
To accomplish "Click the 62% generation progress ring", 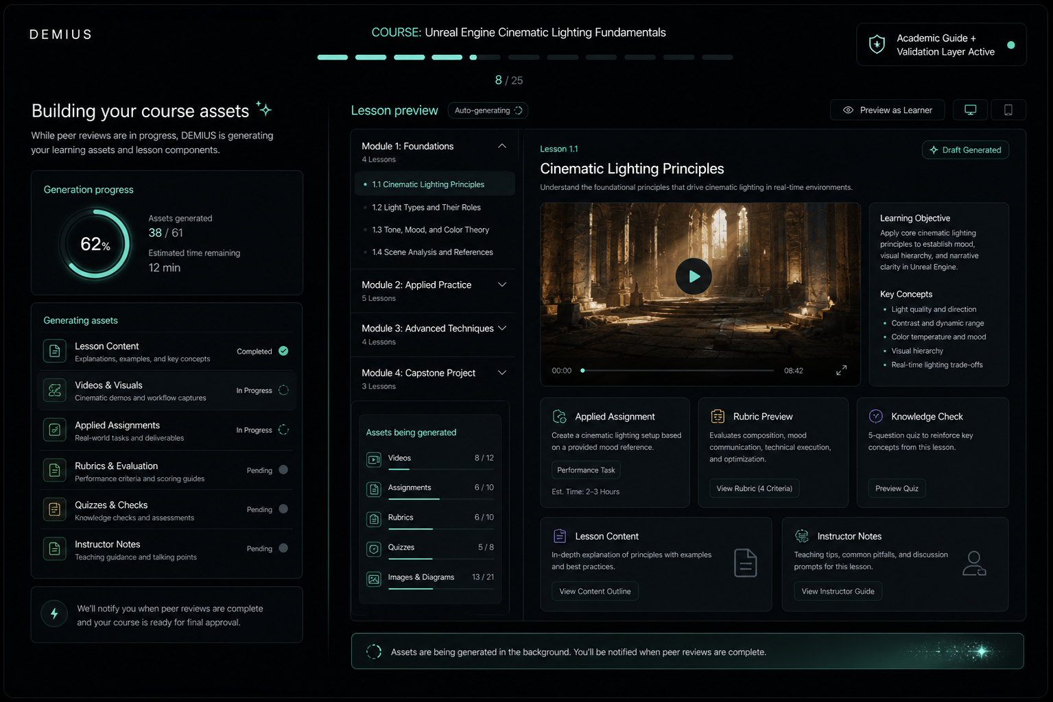I will 95,244.
